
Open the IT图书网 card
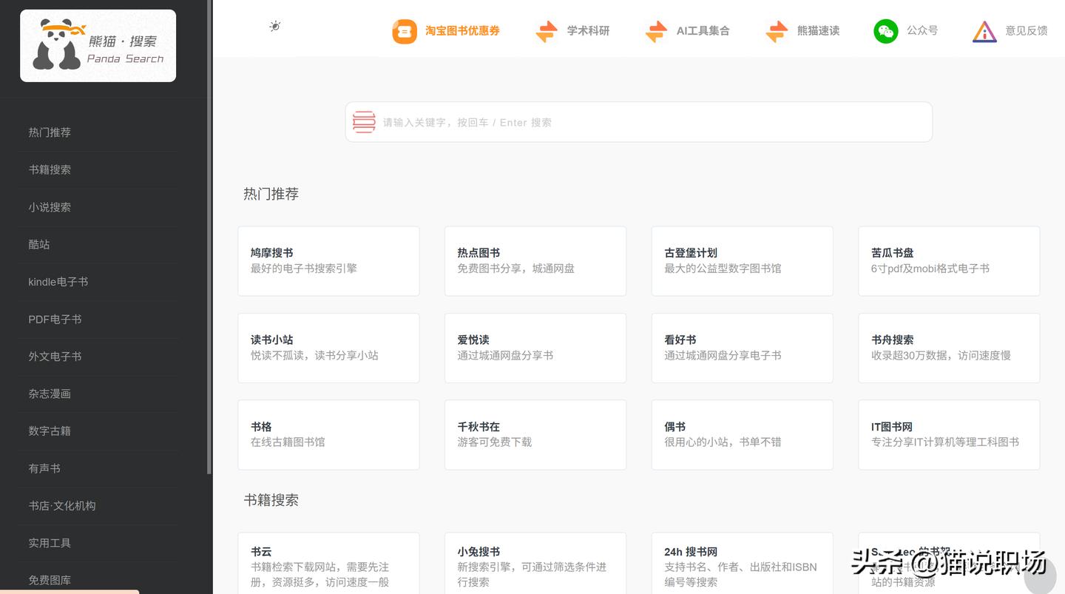[949, 434]
